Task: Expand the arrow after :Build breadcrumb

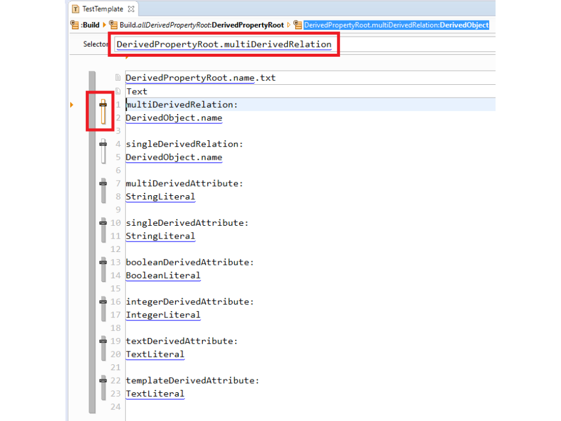Action: coord(105,25)
